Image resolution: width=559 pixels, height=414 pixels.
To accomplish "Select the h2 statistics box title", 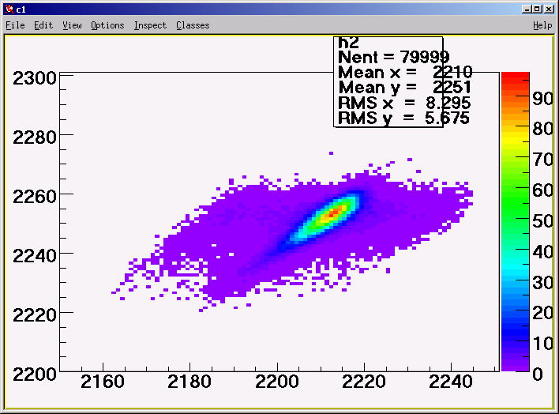I will 348,43.
